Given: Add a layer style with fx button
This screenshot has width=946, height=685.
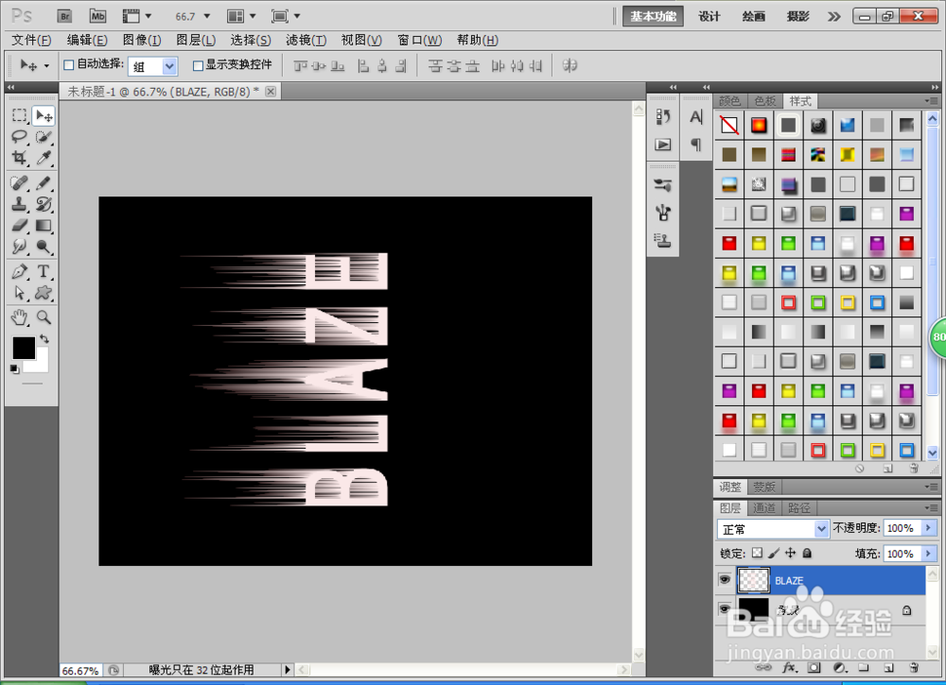Looking at the screenshot, I should (x=789, y=668).
